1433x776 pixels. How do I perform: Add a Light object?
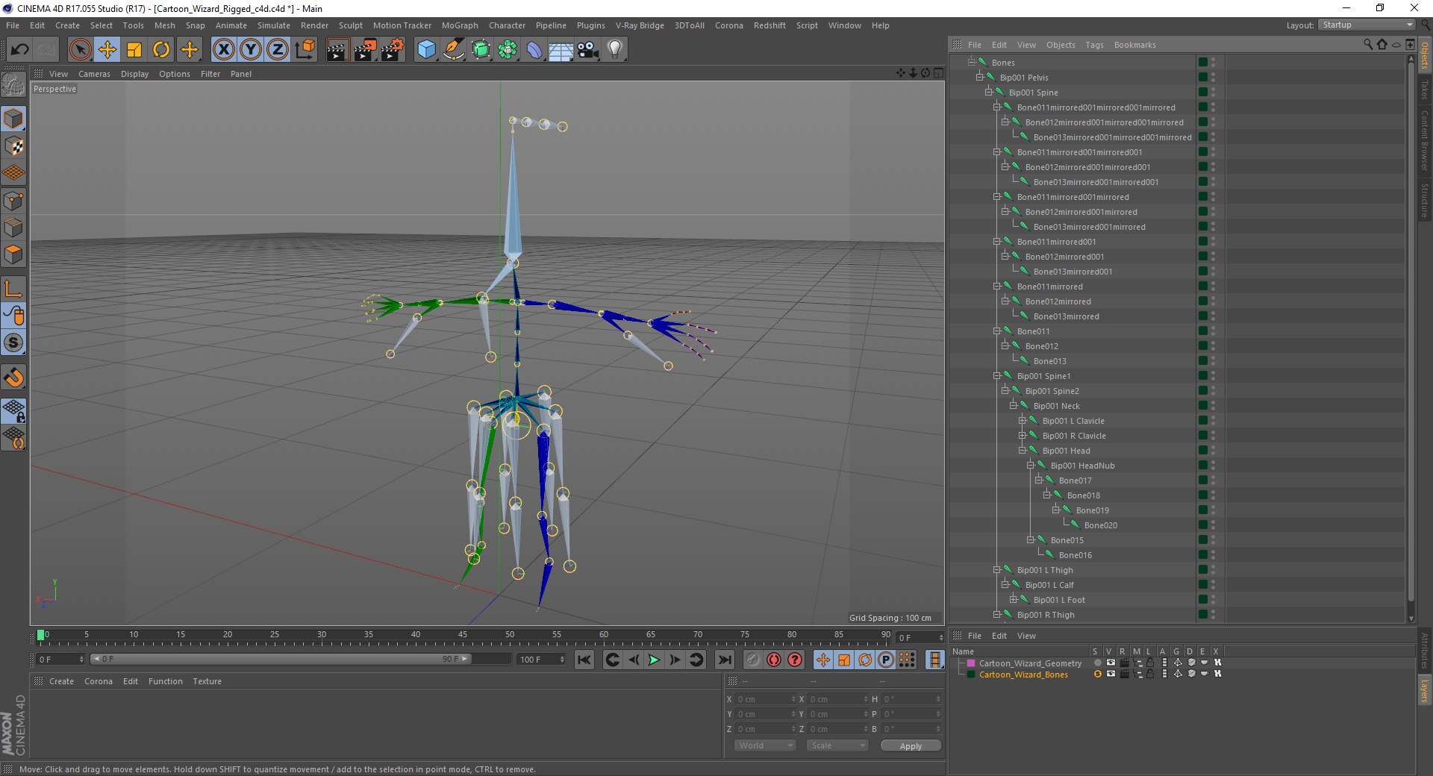(x=615, y=50)
